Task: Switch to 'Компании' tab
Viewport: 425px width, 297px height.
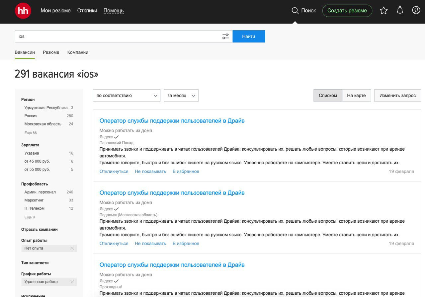Action: click(x=78, y=52)
